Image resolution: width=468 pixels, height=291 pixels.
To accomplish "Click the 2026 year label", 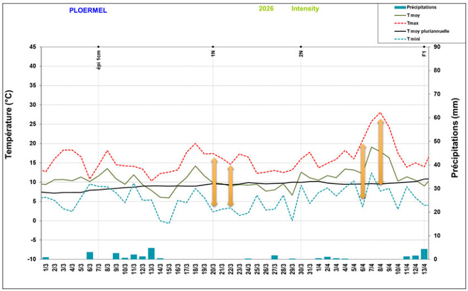I will pos(266,9).
